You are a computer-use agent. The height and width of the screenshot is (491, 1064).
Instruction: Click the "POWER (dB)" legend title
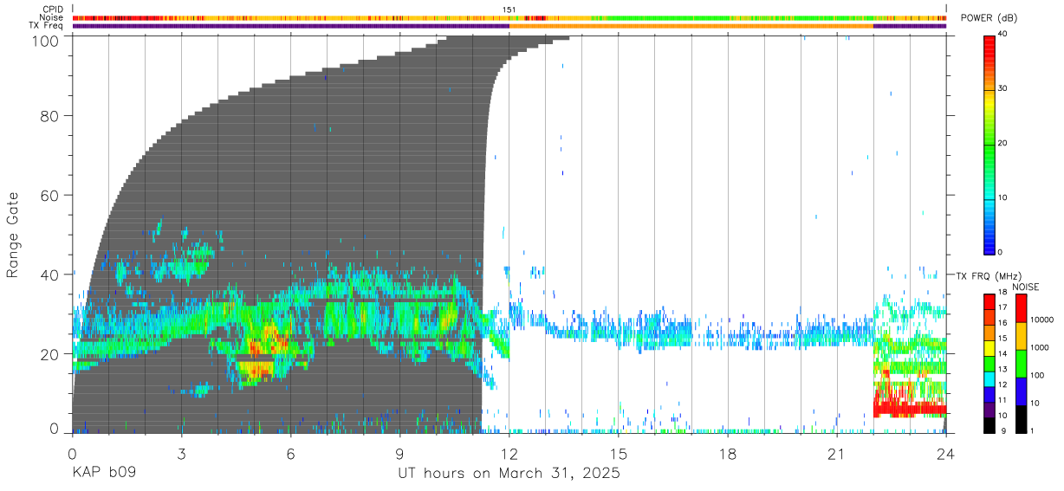click(x=989, y=18)
